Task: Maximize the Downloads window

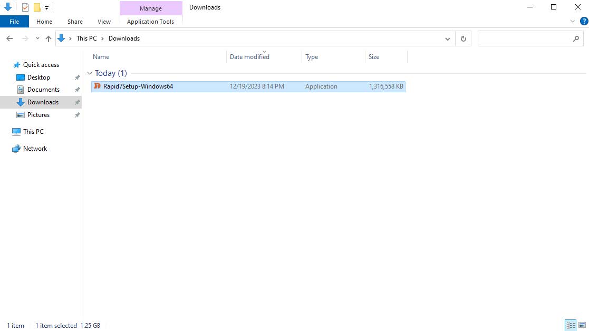Action: (554, 7)
